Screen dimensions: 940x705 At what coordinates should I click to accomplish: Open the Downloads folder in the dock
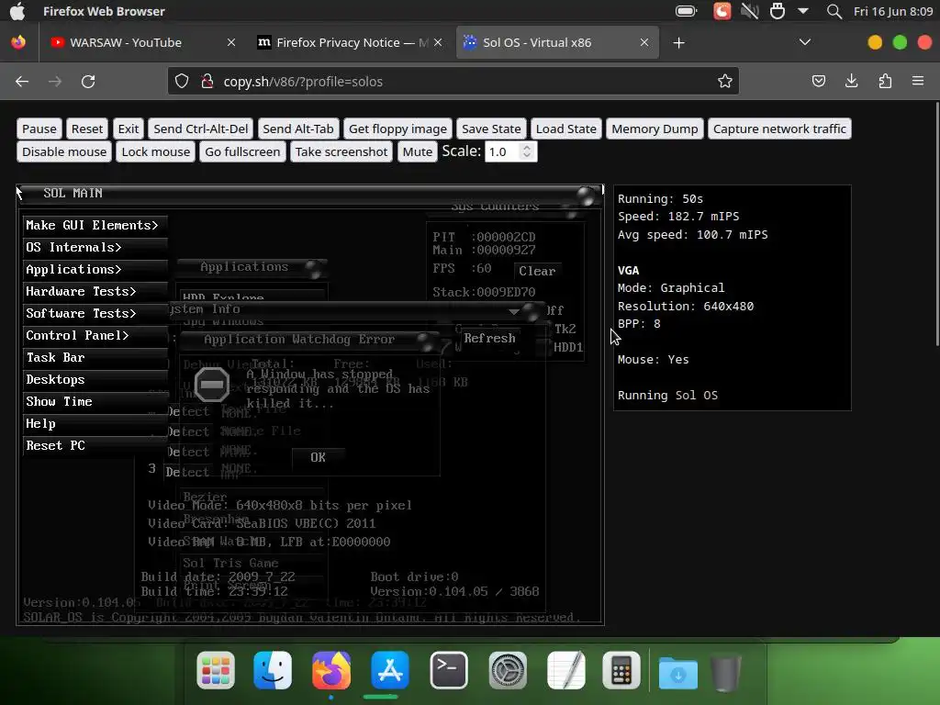point(678,673)
